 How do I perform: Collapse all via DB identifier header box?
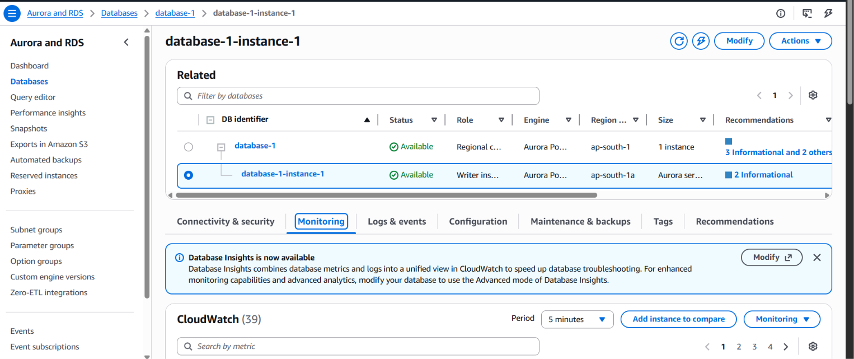click(210, 120)
